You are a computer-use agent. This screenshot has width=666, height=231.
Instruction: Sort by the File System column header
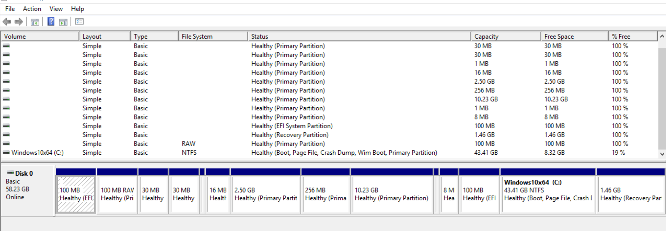coord(213,36)
